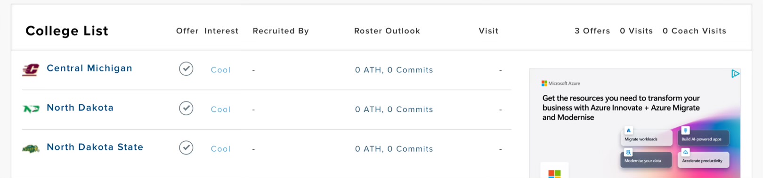The height and width of the screenshot is (178, 763).
Task: Toggle the North Dakota State offer checkmark
Action: 186,147
